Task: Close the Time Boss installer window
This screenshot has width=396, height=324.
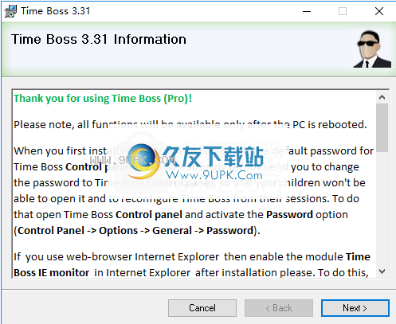Action: tap(379, 11)
